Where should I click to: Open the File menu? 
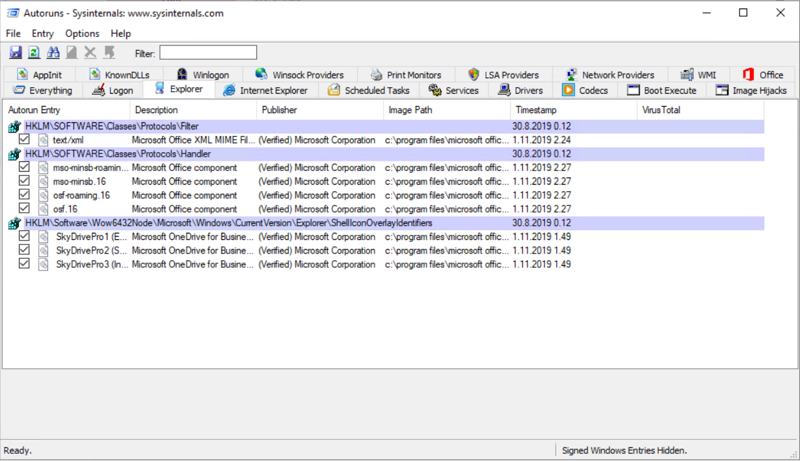[13, 33]
